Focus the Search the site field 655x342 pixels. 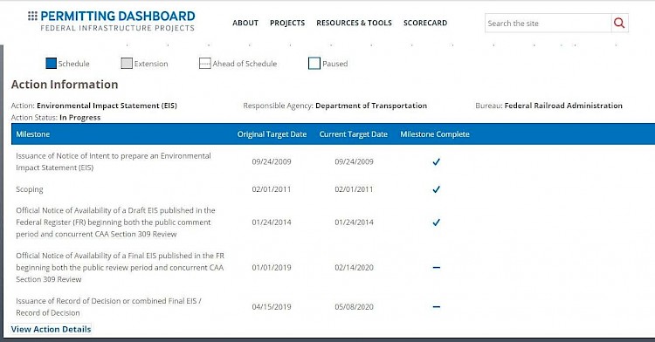click(548, 24)
